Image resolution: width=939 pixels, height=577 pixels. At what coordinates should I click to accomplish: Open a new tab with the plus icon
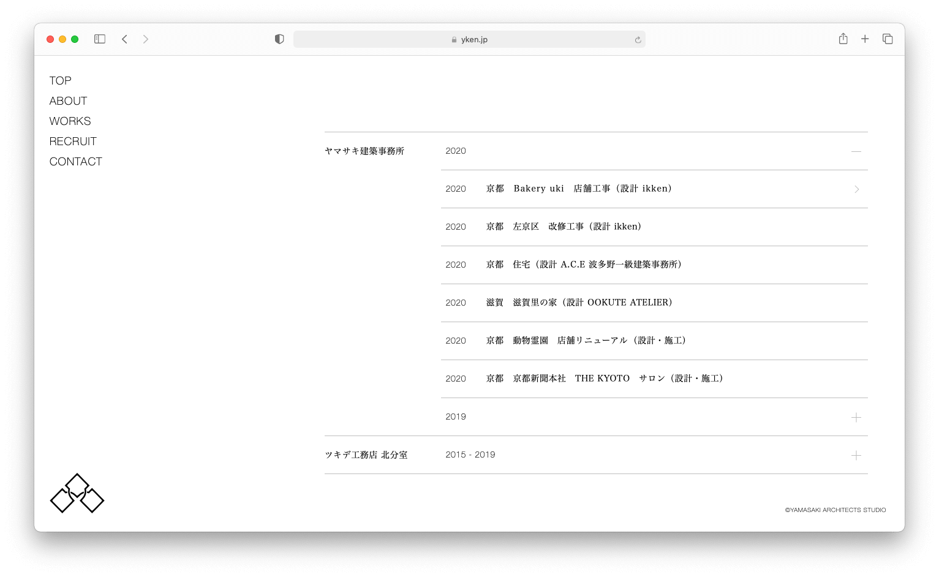(865, 39)
